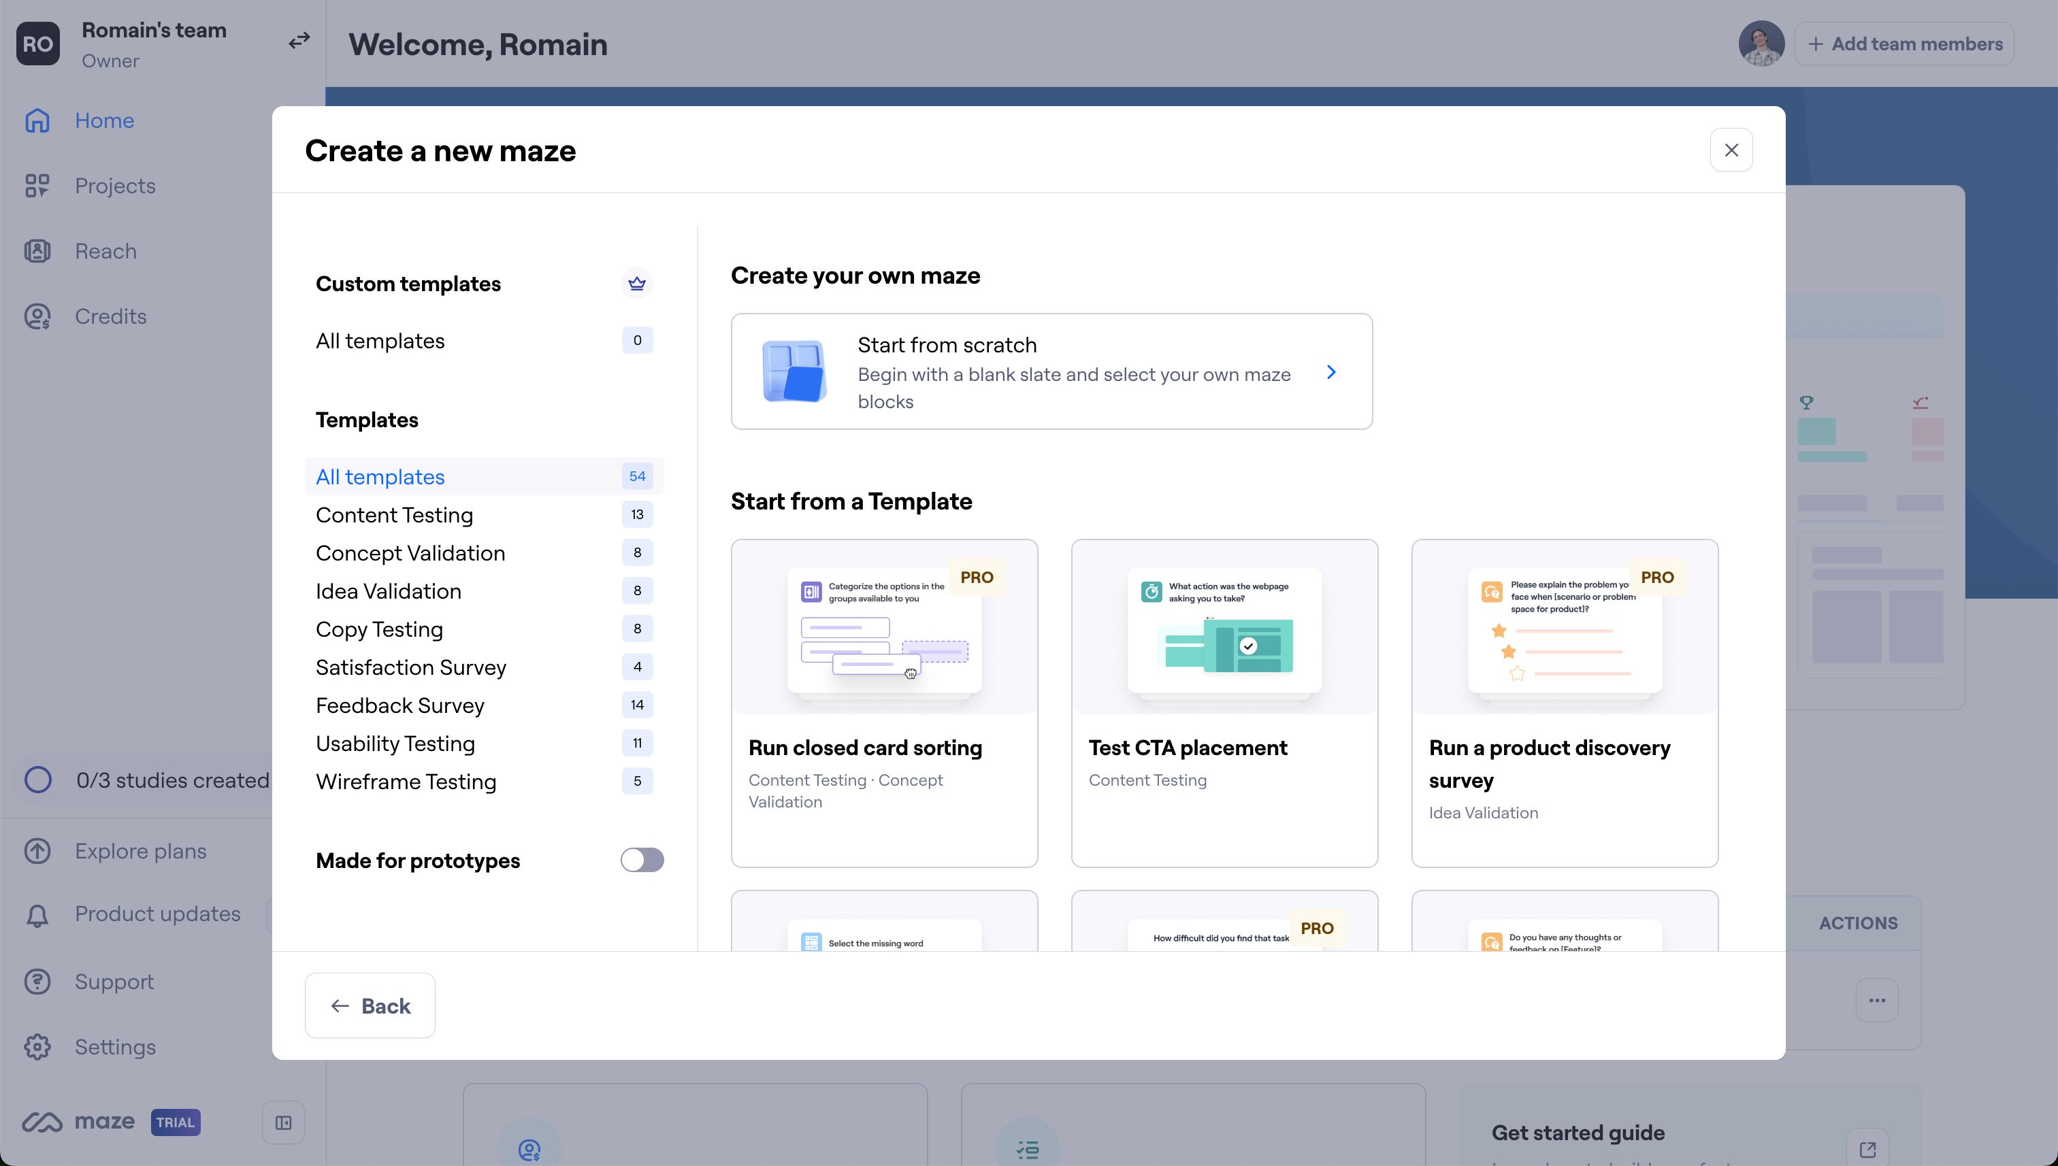Filter by Wireframe Testing templates
The image size is (2058, 1166).
click(x=484, y=782)
